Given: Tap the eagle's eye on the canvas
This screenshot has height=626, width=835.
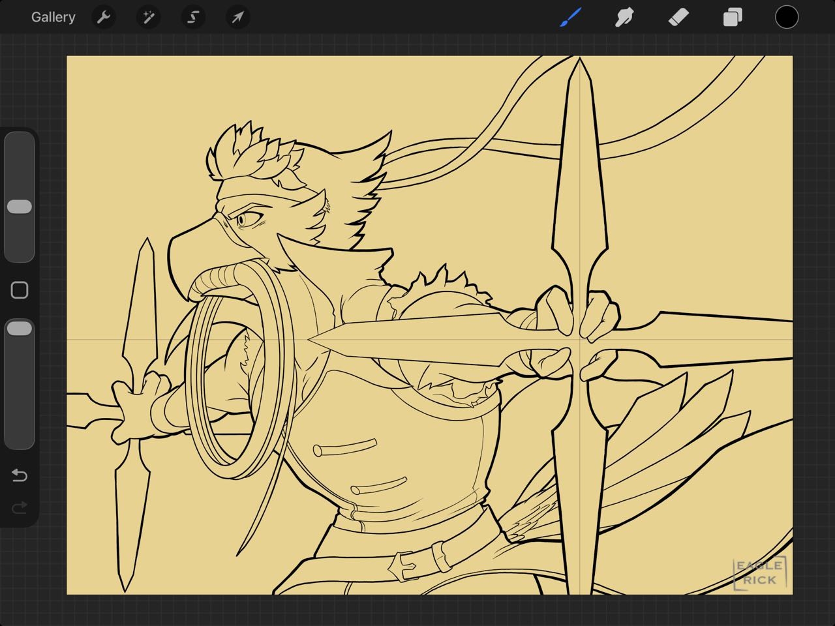Looking at the screenshot, I should (x=246, y=219).
